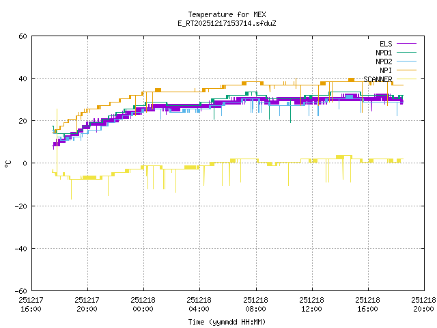Click the purple ELS legend line sample

[x=406, y=43]
